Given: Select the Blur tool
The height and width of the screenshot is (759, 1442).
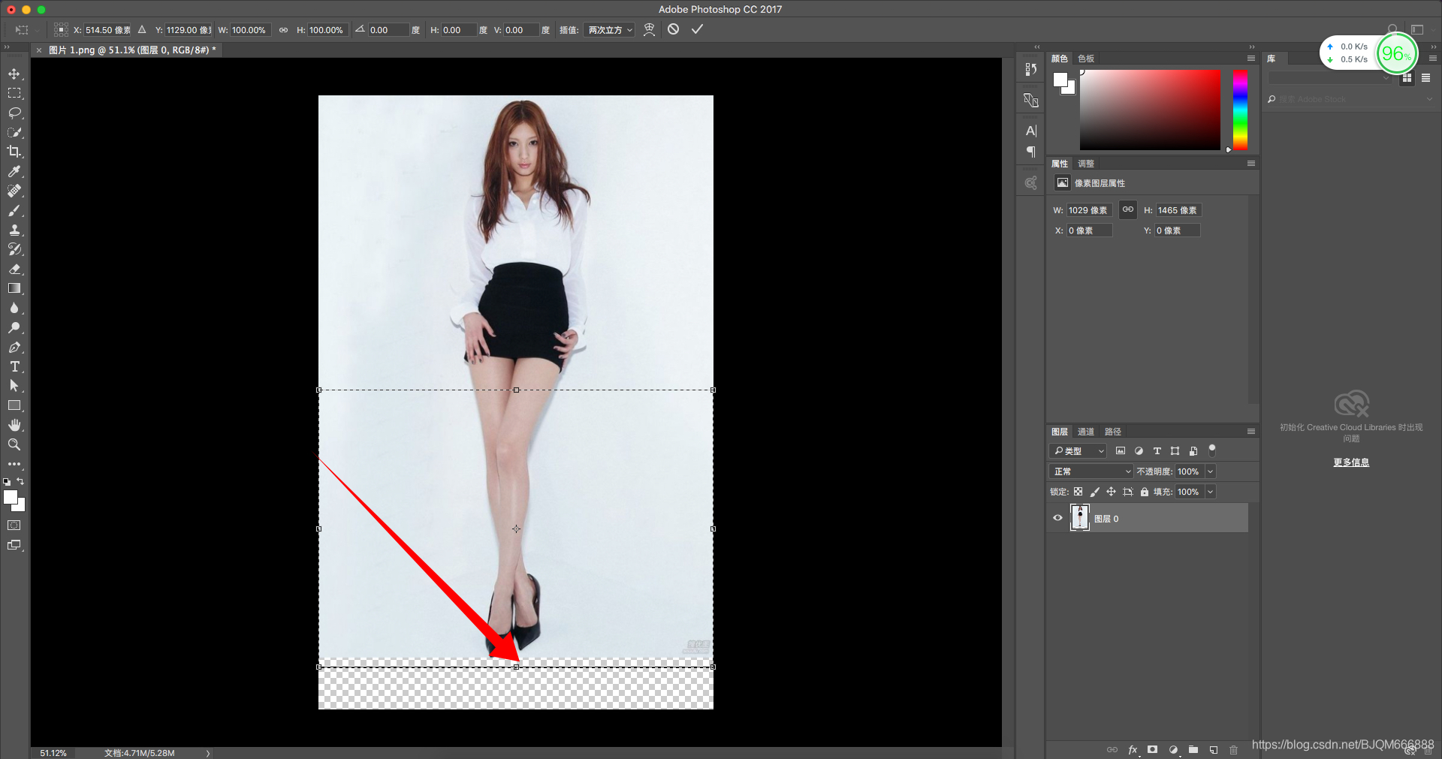Looking at the screenshot, I should coord(14,308).
